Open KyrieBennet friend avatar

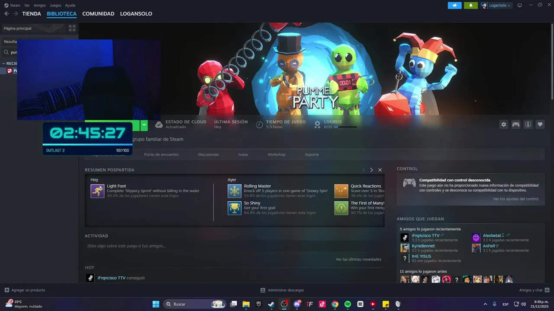[x=405, y=248]
